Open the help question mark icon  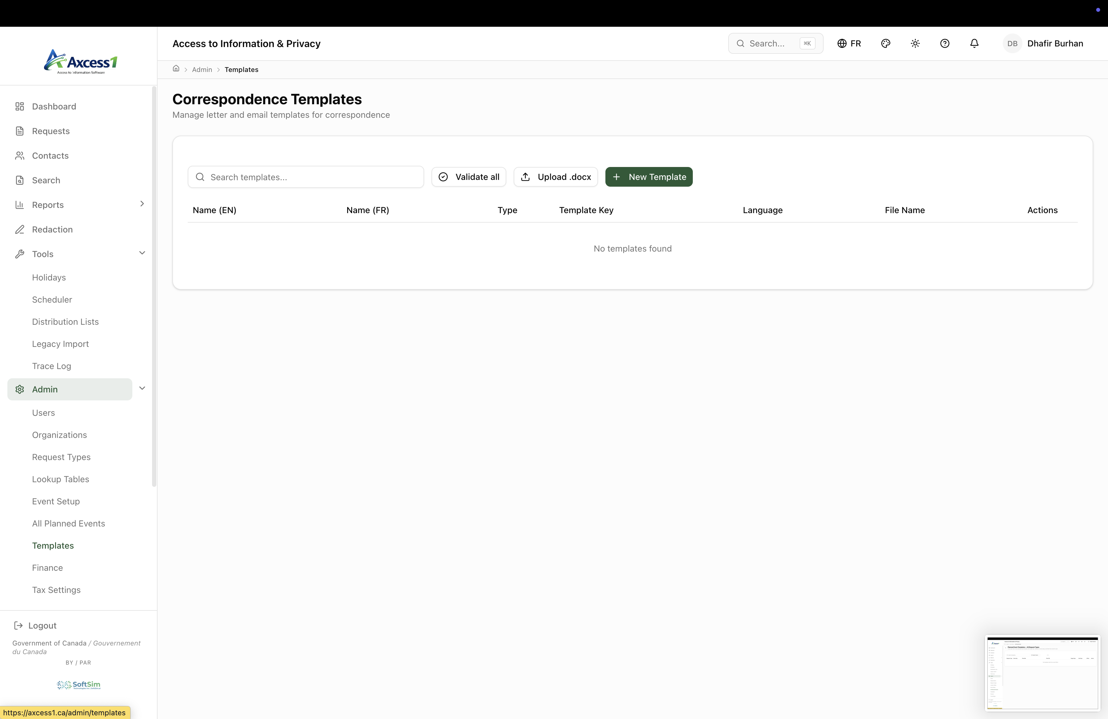click(945, 43)
